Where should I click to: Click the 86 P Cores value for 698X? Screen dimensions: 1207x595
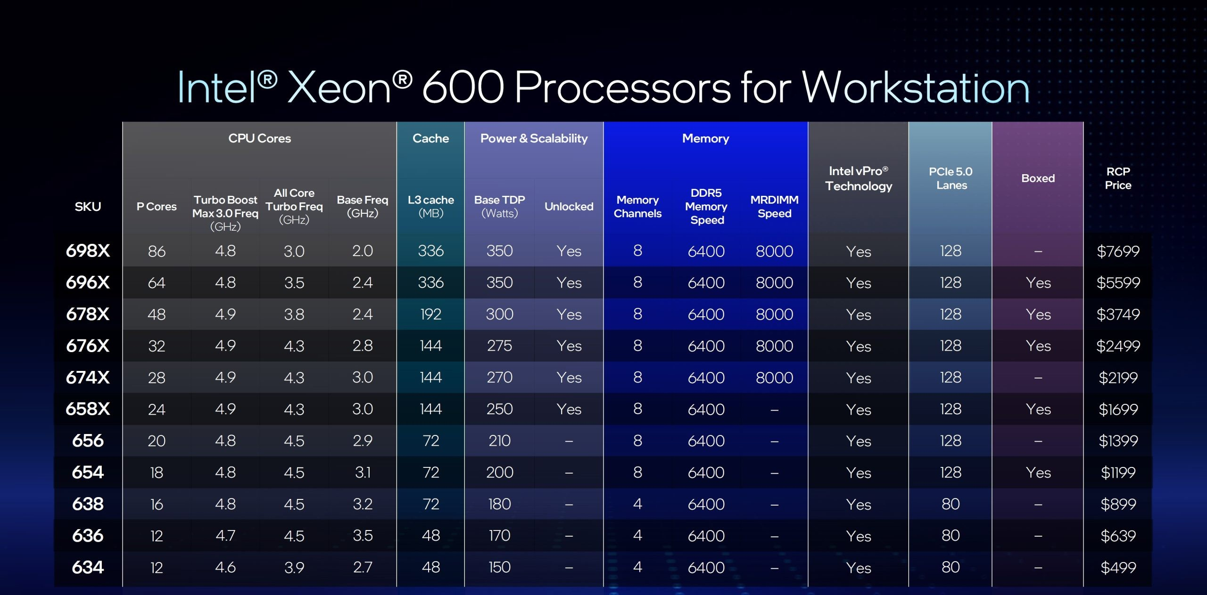click(157, 251)
